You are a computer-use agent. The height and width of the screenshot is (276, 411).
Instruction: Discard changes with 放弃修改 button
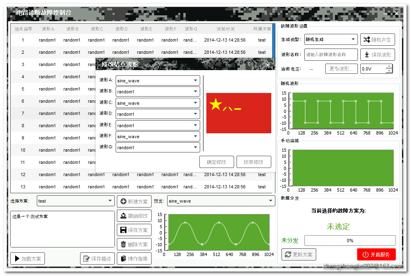pos(253,162)
